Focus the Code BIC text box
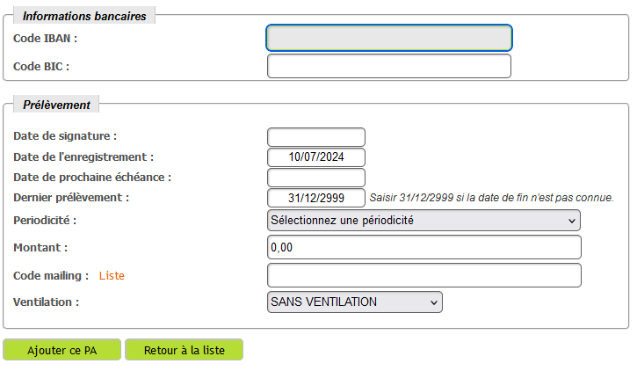Image resolution: width=637 pixels, height=371 pixels. (388, 66)
